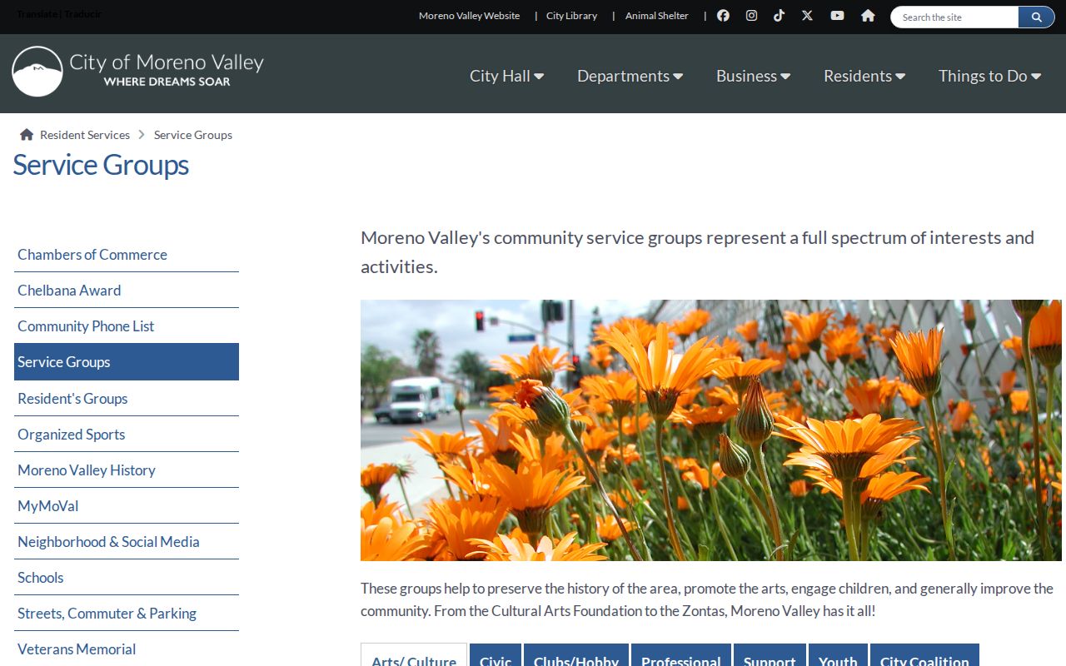Expand the Departments menu

pos(630,76)
